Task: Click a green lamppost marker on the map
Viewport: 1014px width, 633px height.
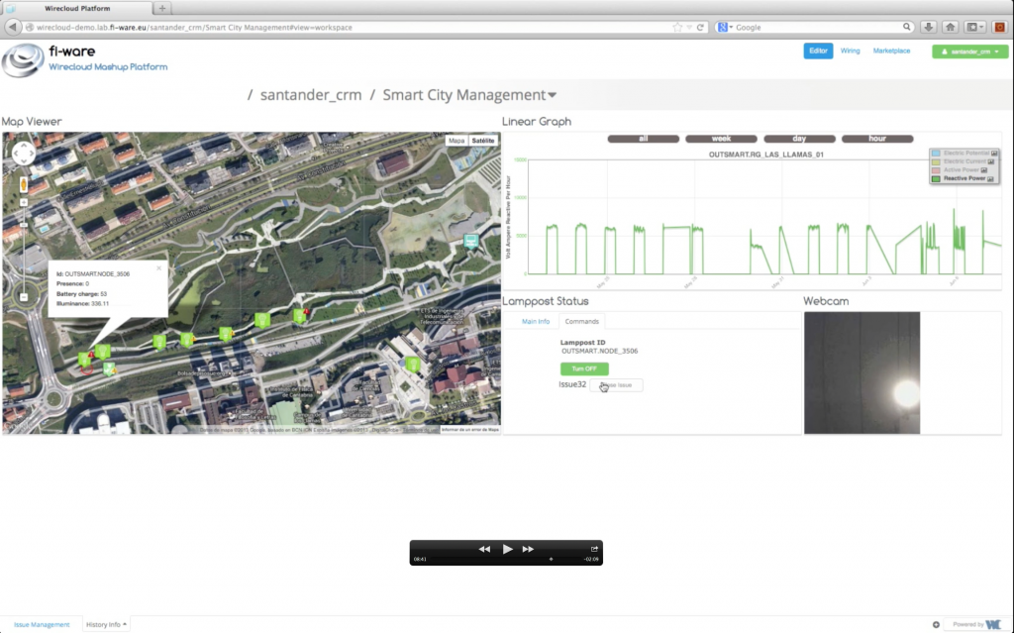Action: pos(158,341)
